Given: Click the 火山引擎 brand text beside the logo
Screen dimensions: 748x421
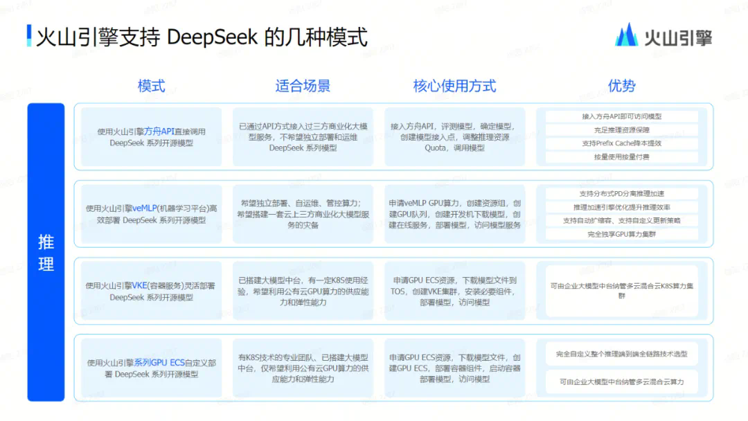Looking at the screenshot, I should 677,37.
